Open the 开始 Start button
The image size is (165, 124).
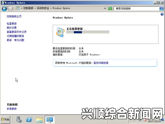point(5,120)
